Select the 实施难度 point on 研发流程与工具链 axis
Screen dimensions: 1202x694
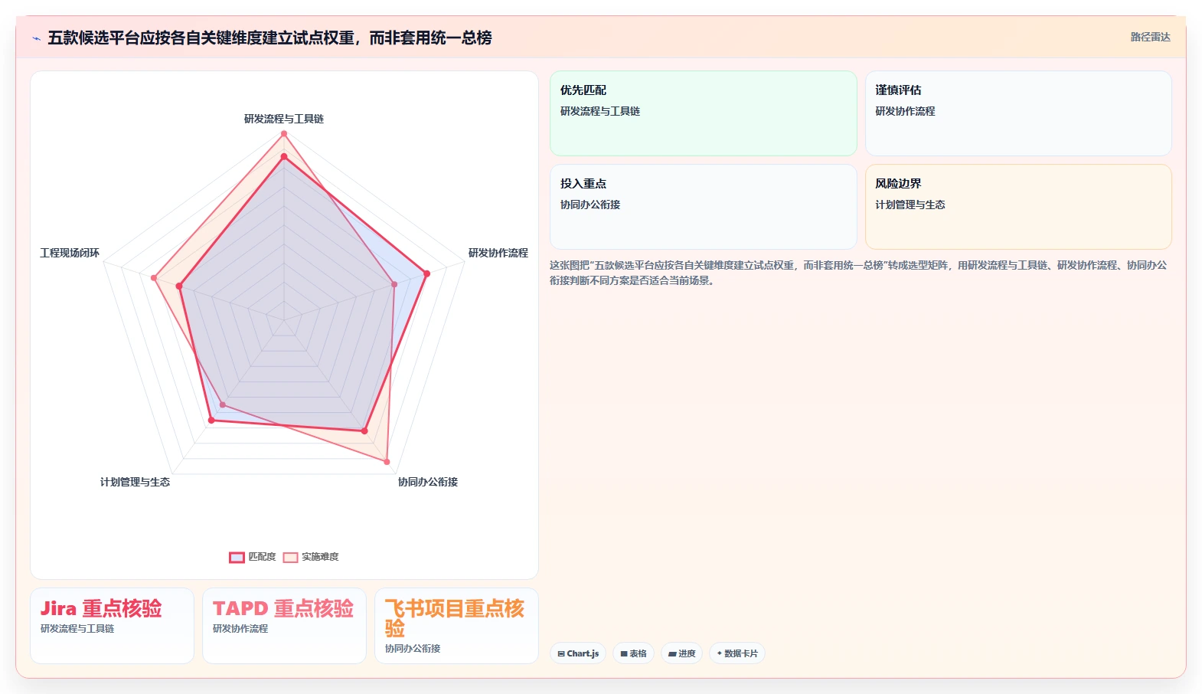(284, 133)
